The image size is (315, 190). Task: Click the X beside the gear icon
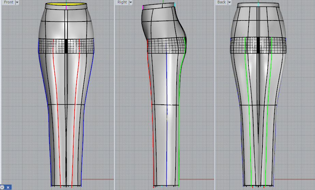click(8, 188)
